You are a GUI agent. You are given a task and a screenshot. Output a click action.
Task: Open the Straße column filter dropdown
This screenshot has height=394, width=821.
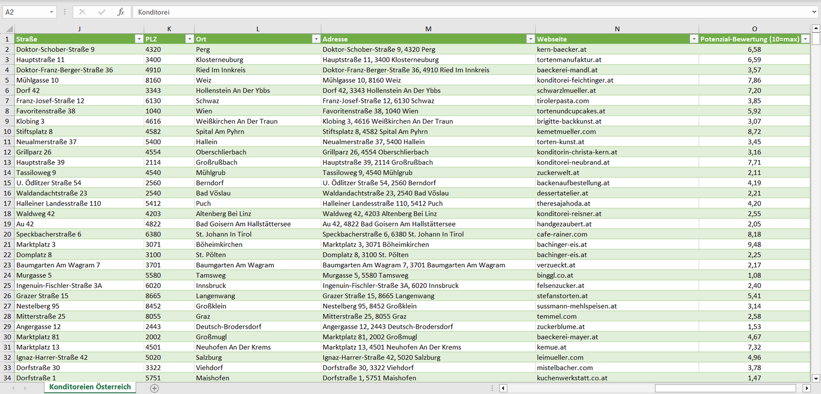click(139, 39)
